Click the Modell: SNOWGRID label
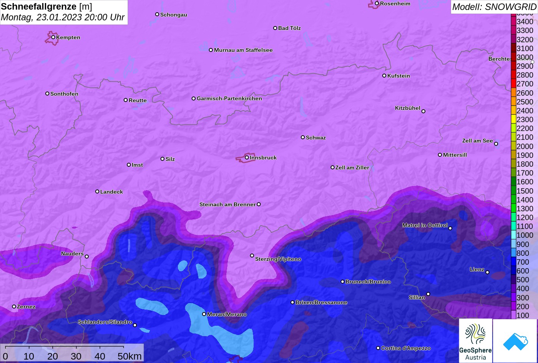 point(494,7)
